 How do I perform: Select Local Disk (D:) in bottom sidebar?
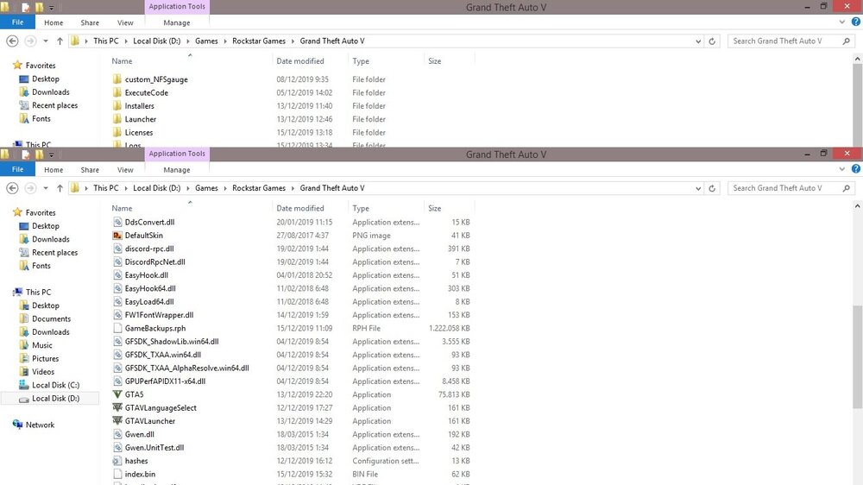(49, 398)
